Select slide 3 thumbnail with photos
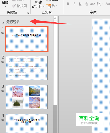The height and width of the screenshot is (133, 110). tap(27, 97)
